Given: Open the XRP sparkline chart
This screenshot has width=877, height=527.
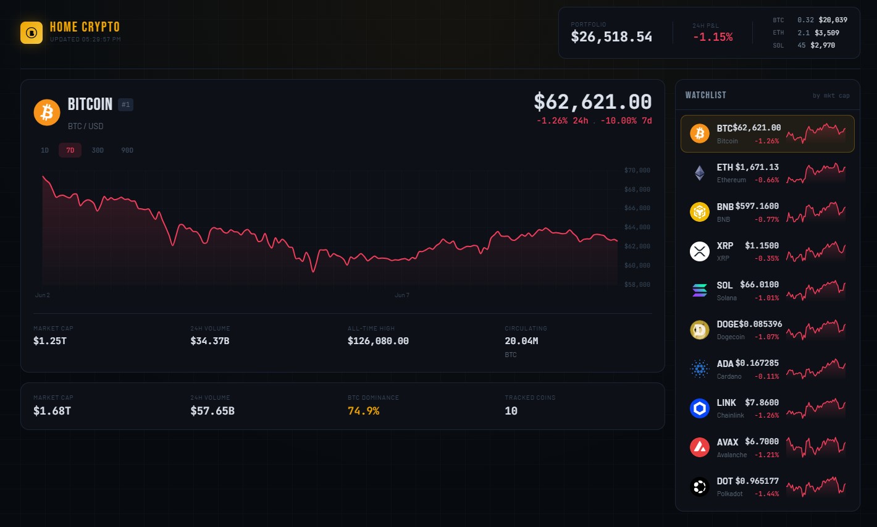Looking at the screenshot, I should click(x=816, y=251).
